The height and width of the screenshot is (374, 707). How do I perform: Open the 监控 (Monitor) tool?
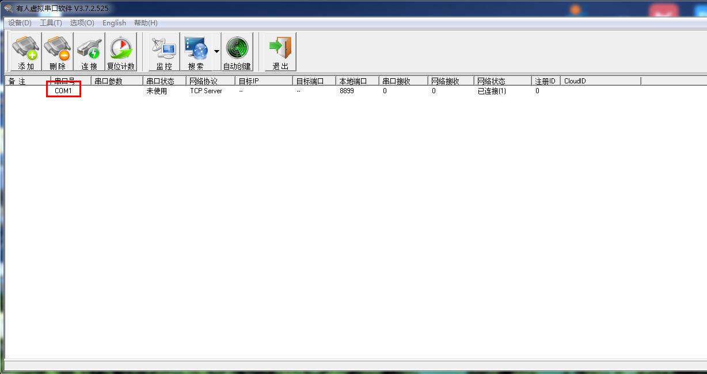[164, 52]
